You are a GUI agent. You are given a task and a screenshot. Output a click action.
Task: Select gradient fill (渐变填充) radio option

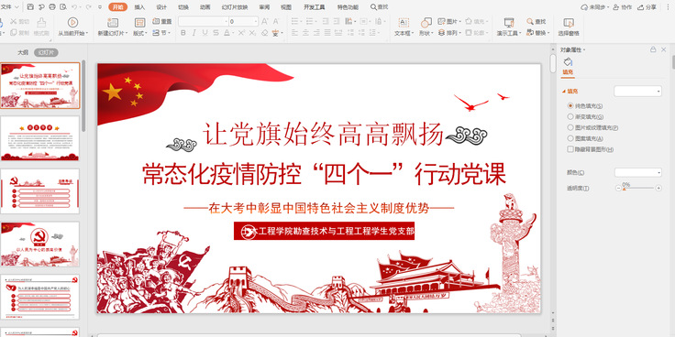pyautogui.click(x=570, y=116)
